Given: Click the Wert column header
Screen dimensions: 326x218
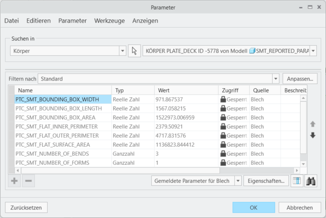Looking at the screenshot, I should [186, 90].
